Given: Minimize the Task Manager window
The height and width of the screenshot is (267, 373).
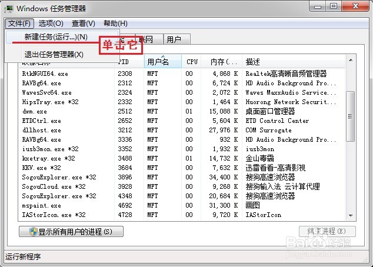Looking at the screenshot, I should (318, 6).
